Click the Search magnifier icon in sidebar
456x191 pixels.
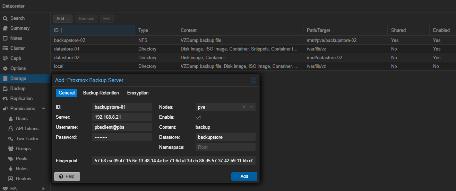pos(5,18)
